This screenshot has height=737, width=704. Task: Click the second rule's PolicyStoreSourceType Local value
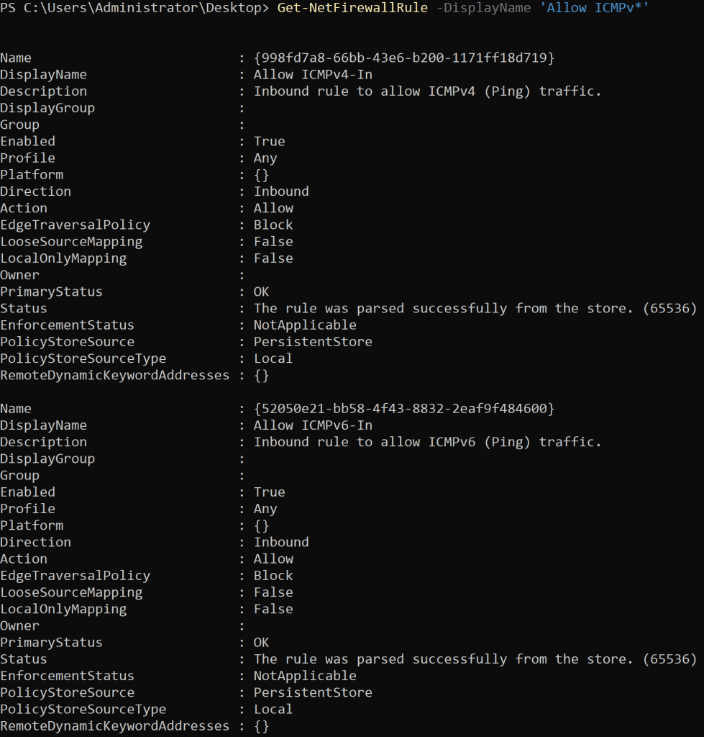click(273, 709)
